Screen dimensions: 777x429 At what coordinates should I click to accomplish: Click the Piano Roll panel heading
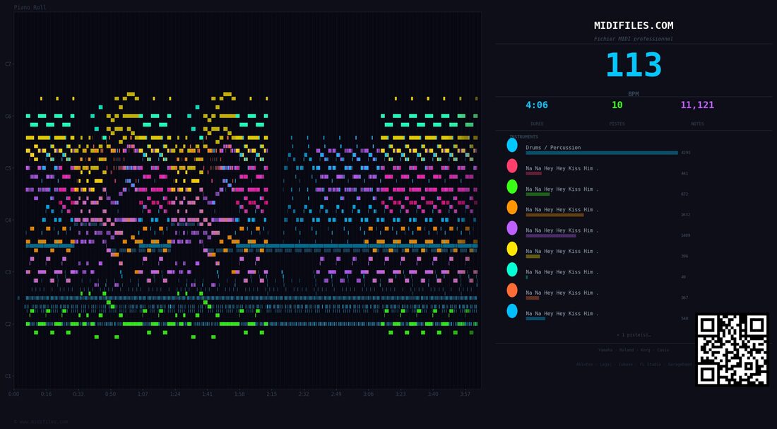click(30, 8)
